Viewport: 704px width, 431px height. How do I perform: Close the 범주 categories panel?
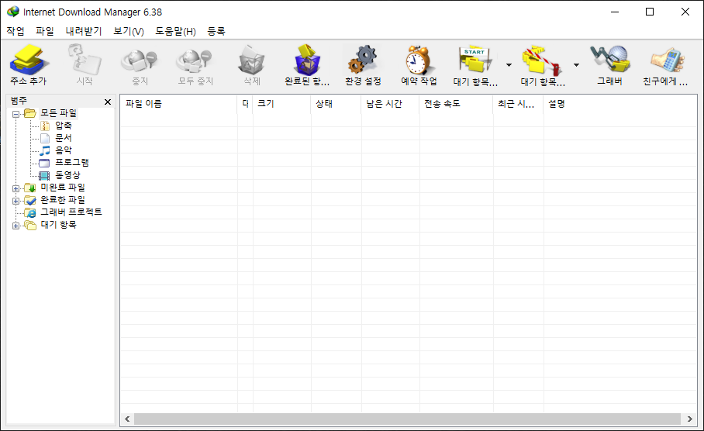(108, 102)
